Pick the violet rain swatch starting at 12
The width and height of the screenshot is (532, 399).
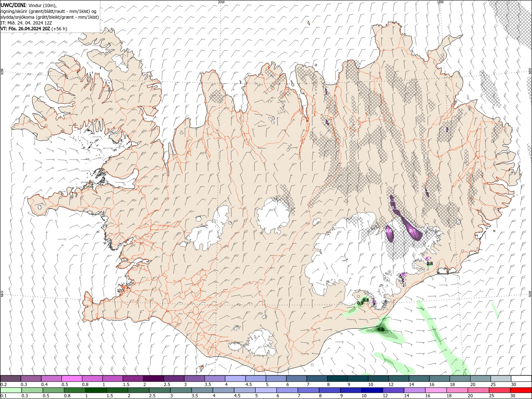tap(393, 390)
